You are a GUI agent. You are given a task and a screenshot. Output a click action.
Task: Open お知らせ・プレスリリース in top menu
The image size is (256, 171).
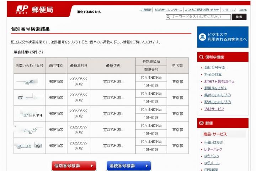[168, 10]
